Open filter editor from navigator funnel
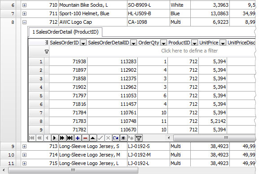Viewport: 259px width, 174px height. (139, 138)
